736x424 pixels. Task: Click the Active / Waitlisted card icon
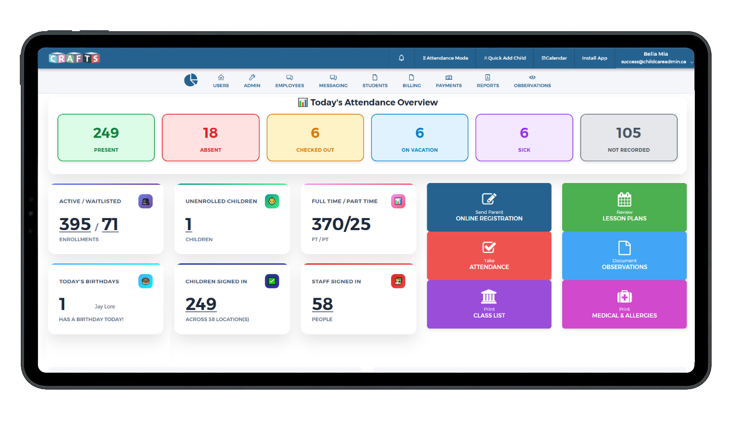[145, 202]
